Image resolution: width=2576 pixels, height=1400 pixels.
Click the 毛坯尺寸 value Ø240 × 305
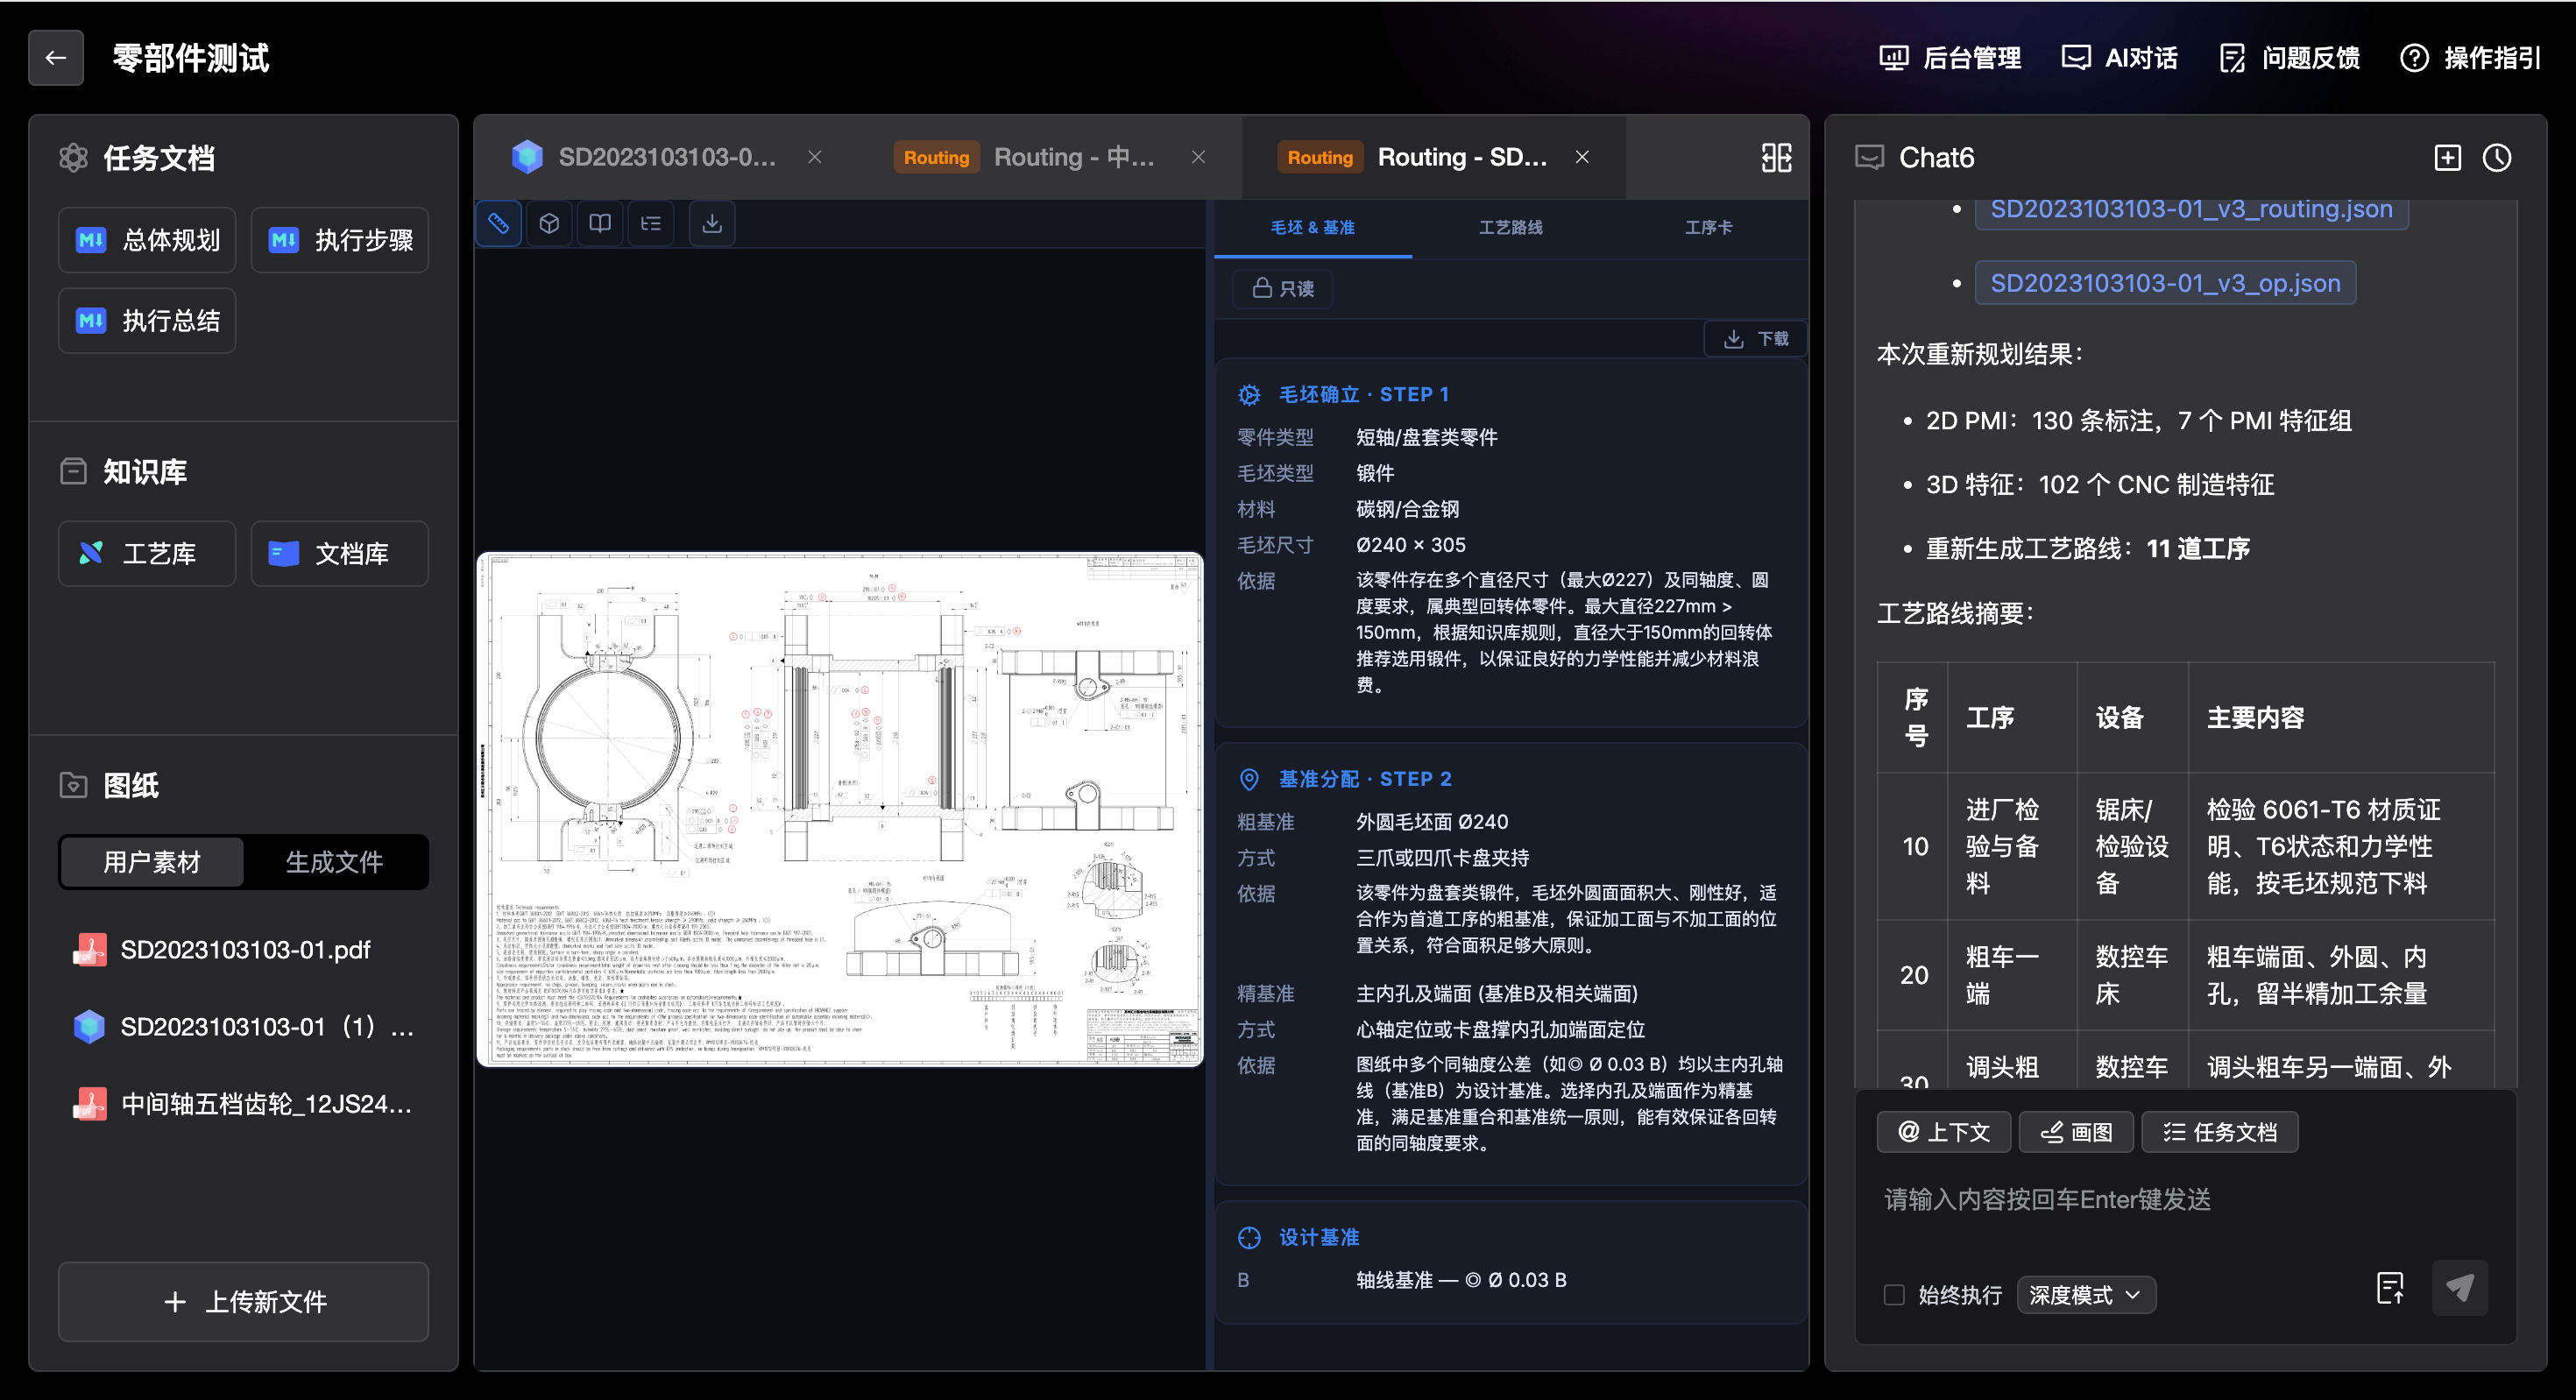tap(1411, 545)
